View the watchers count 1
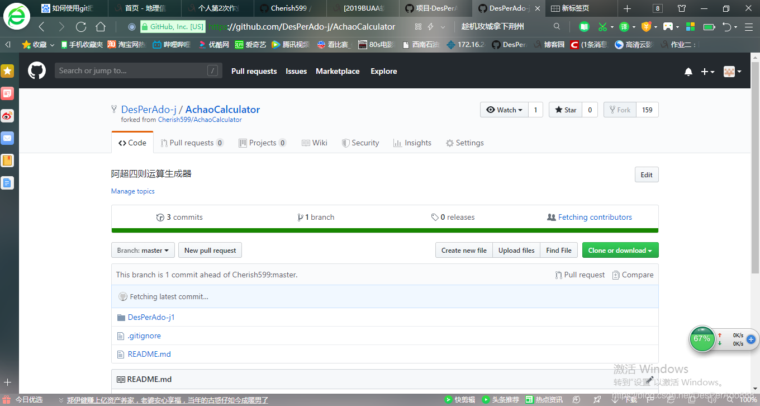Image resolution: width=760 pixels, height=406 pixels. coord(535,110)
